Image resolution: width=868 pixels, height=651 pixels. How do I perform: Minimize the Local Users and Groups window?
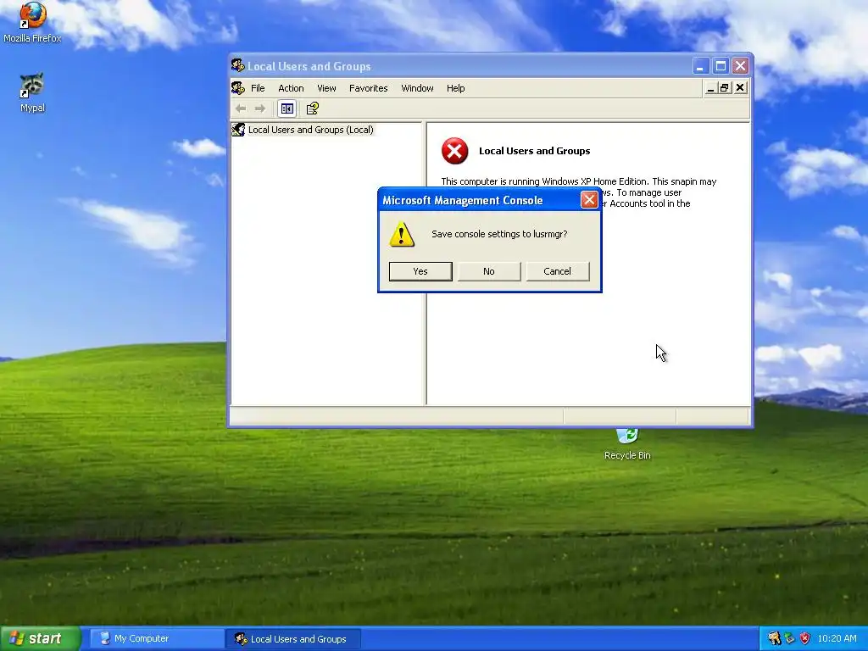(700, 66)
